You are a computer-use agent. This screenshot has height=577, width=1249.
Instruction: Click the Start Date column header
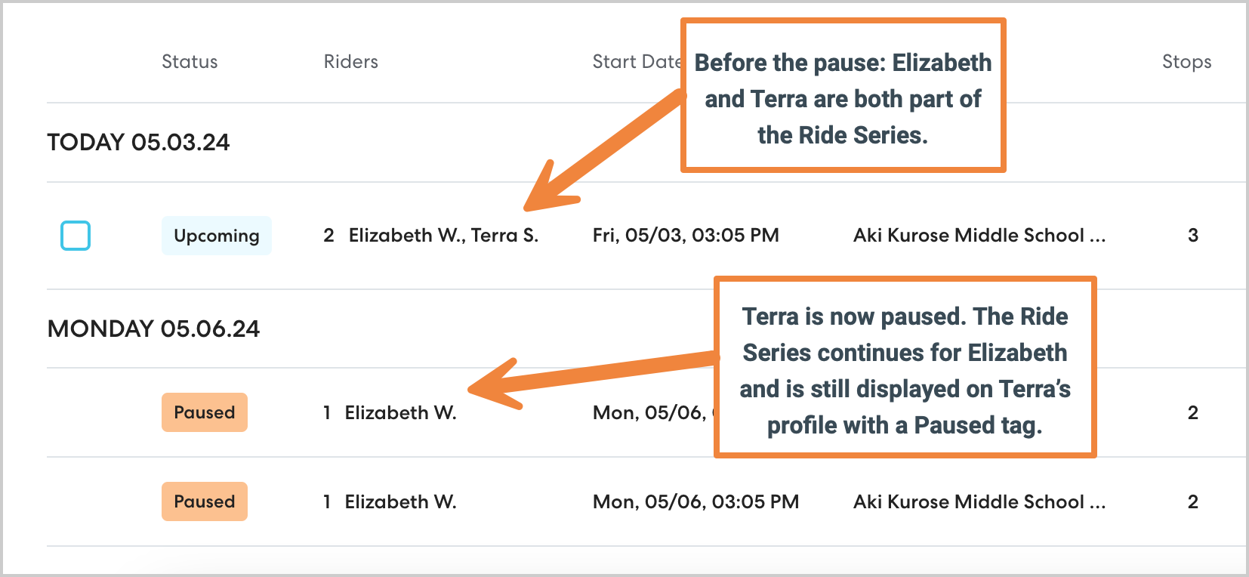(x=636, y=62)
